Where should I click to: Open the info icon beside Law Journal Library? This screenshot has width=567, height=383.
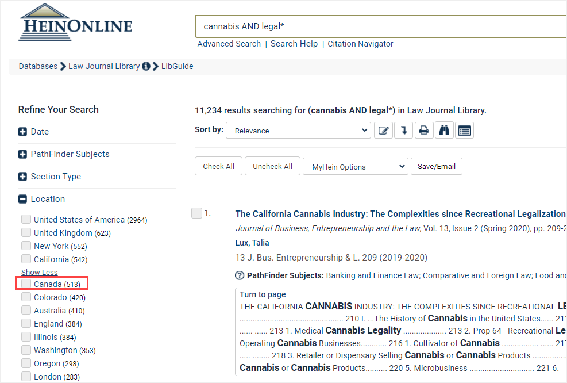(145, 66)
